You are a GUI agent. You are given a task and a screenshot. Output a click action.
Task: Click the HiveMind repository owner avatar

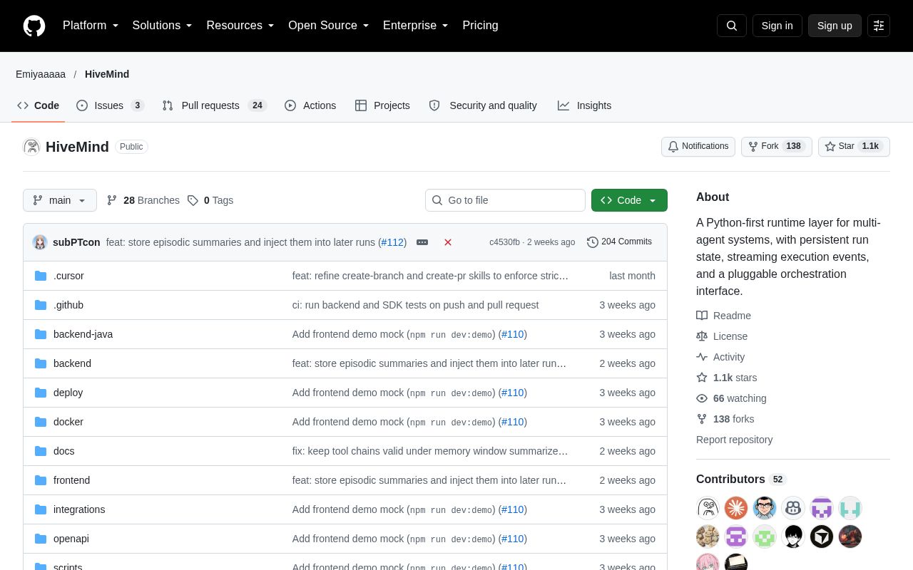tap(31, 147)
